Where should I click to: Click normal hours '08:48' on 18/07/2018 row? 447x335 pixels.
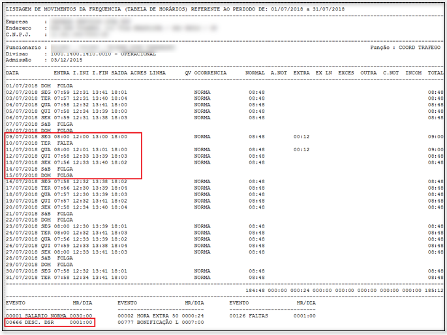point(256,194)
